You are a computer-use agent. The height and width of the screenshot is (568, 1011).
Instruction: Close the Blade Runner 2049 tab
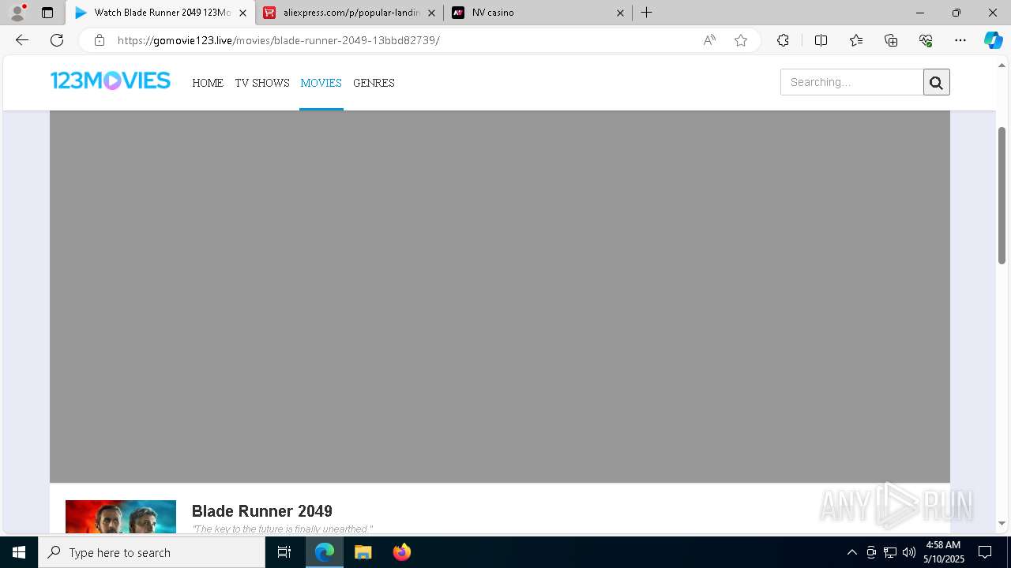click(x=242, y=13)
